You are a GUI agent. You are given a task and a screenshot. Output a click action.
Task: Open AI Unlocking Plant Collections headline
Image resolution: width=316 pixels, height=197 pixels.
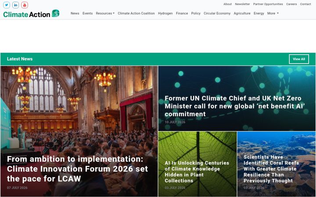coord(197,172)
